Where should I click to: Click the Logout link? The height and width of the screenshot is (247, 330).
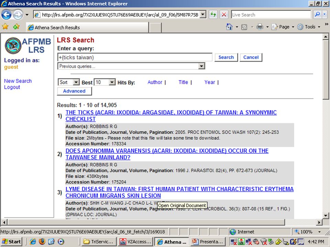pyautogui.click(x=12, y=87)
